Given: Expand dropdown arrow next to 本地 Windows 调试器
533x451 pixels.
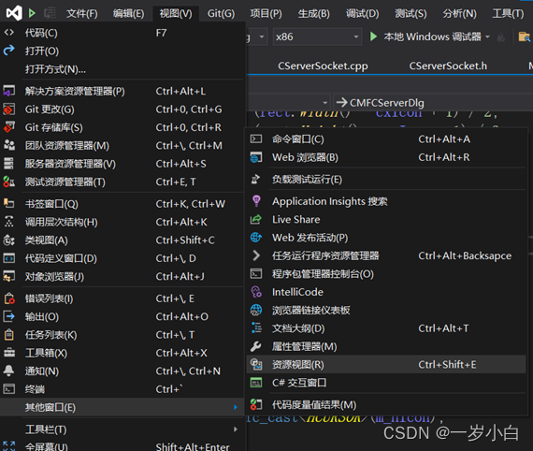Looking at the screenshot, I should 488,36.
